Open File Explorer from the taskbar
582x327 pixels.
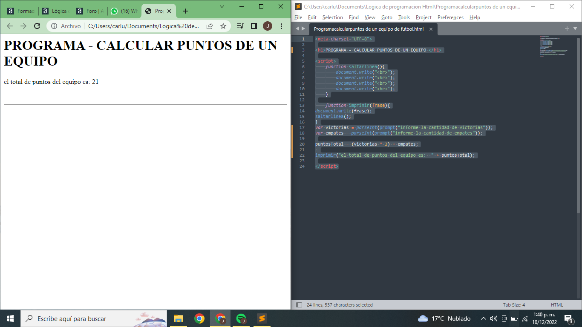178,318
